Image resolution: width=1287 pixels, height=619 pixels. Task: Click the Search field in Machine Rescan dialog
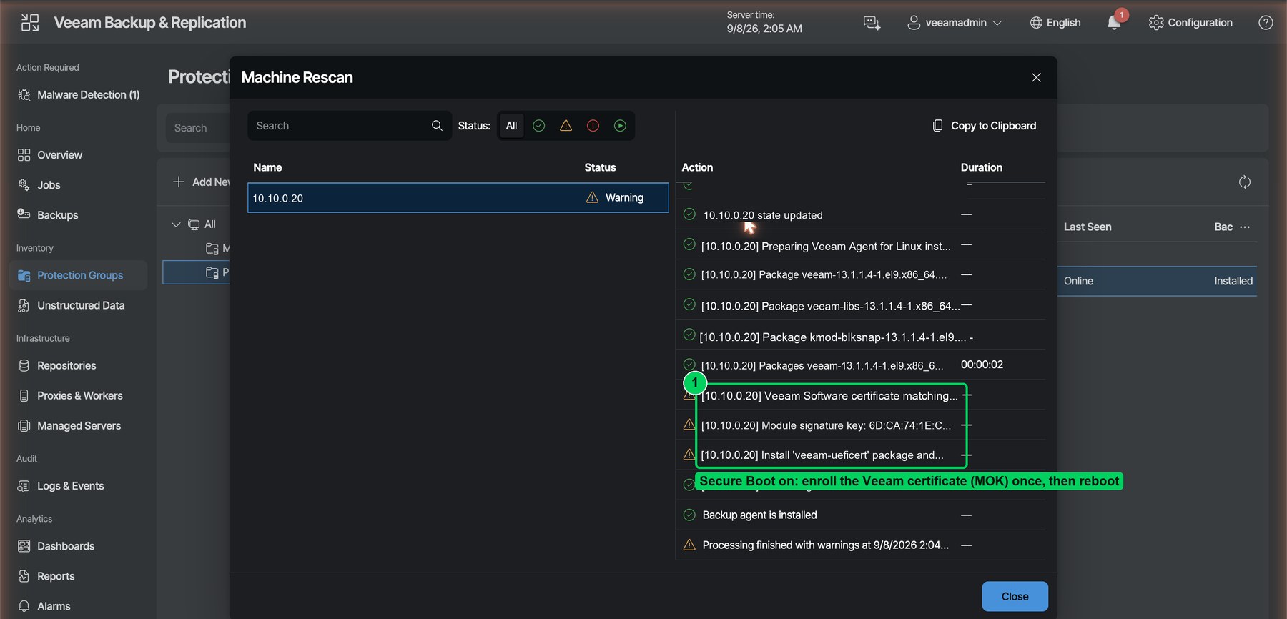tap(350, 126)
